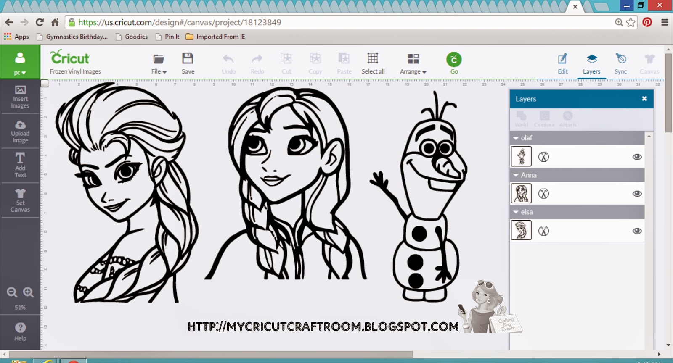
Task: Click the Pin It bookmark
Action: 167,37
